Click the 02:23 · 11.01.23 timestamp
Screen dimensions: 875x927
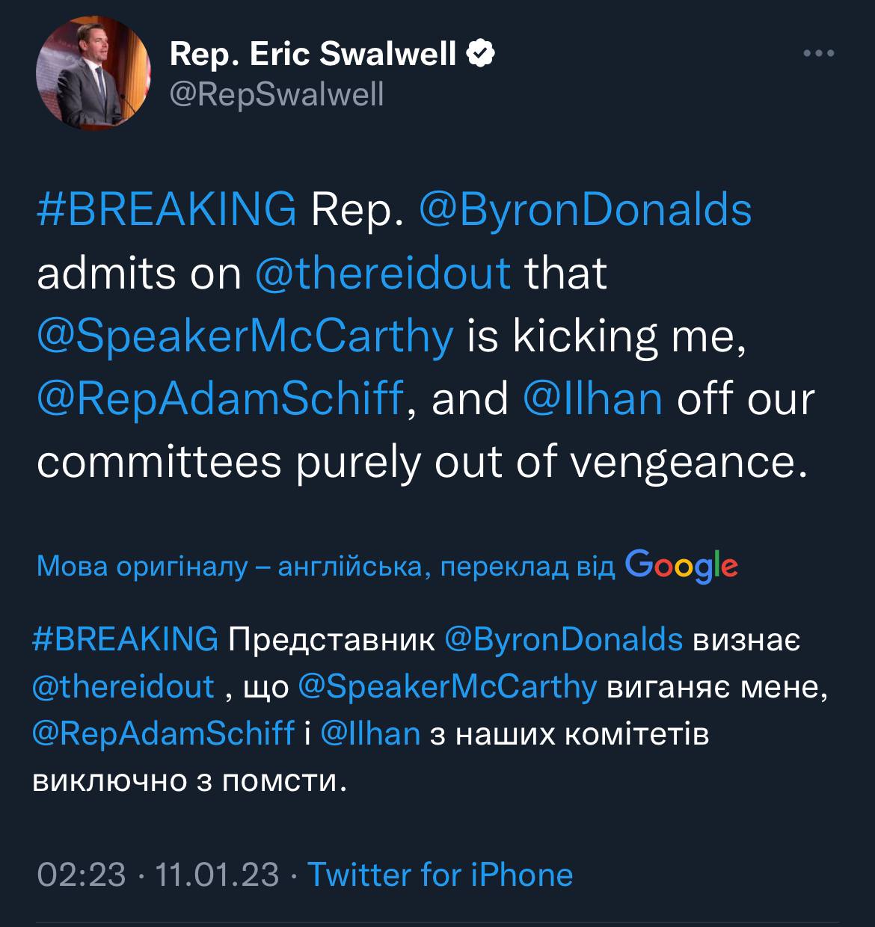point(158,874)
